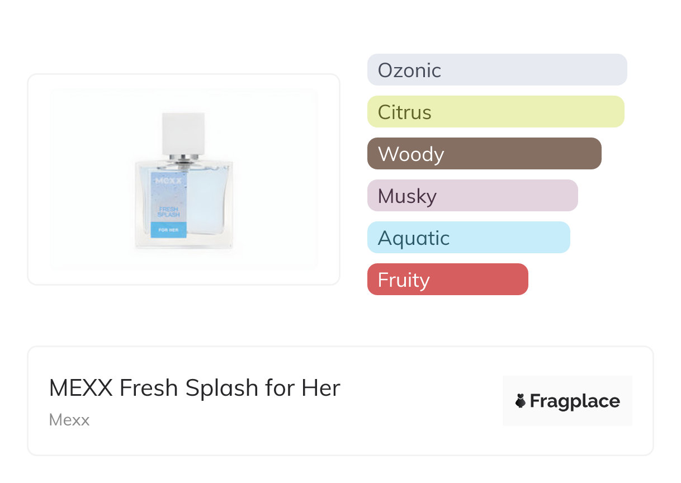Click the Ozonic label text
This screenshot has height=483, width=681.
[x=409, y=70]
